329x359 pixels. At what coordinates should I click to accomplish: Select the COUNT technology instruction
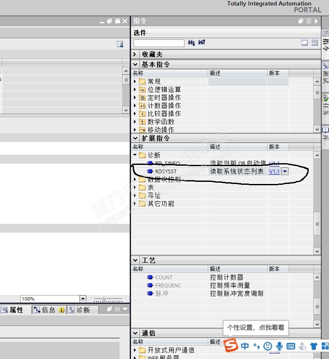pyautogui.click(x=164, y=277)
